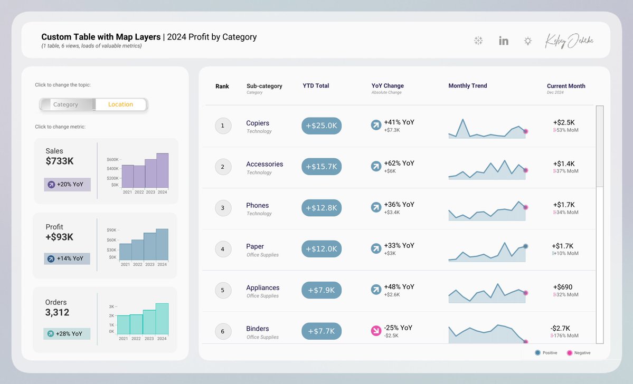Click the blue YoY arrow badge for Copiers
Viewport: 633px width, 384px height.
click(x=376, y=126)
